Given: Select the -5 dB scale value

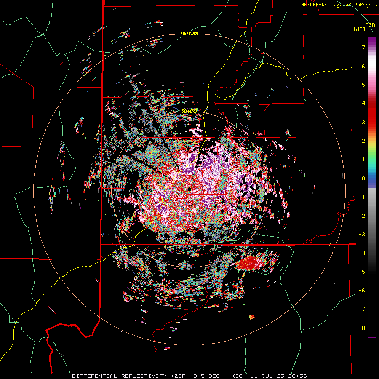Looking at the screenshot, I should (x=362, y=272).
